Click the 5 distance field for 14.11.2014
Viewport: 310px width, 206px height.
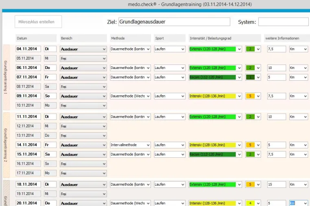pos(276,145)
